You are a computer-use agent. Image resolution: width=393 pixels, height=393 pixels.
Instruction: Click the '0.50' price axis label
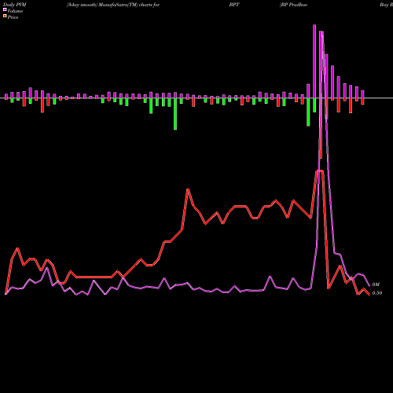click(377, 293)
